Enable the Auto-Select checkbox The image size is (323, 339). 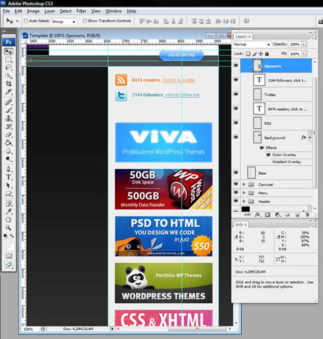(26, 21)
